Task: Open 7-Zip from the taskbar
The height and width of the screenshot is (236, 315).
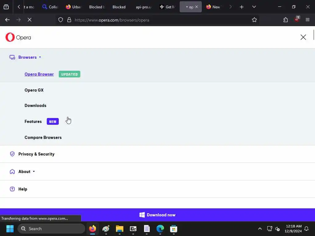Action: [x=133, y=229]
